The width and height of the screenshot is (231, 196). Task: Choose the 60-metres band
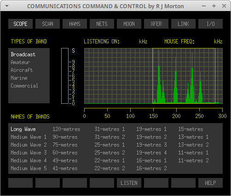65,153
